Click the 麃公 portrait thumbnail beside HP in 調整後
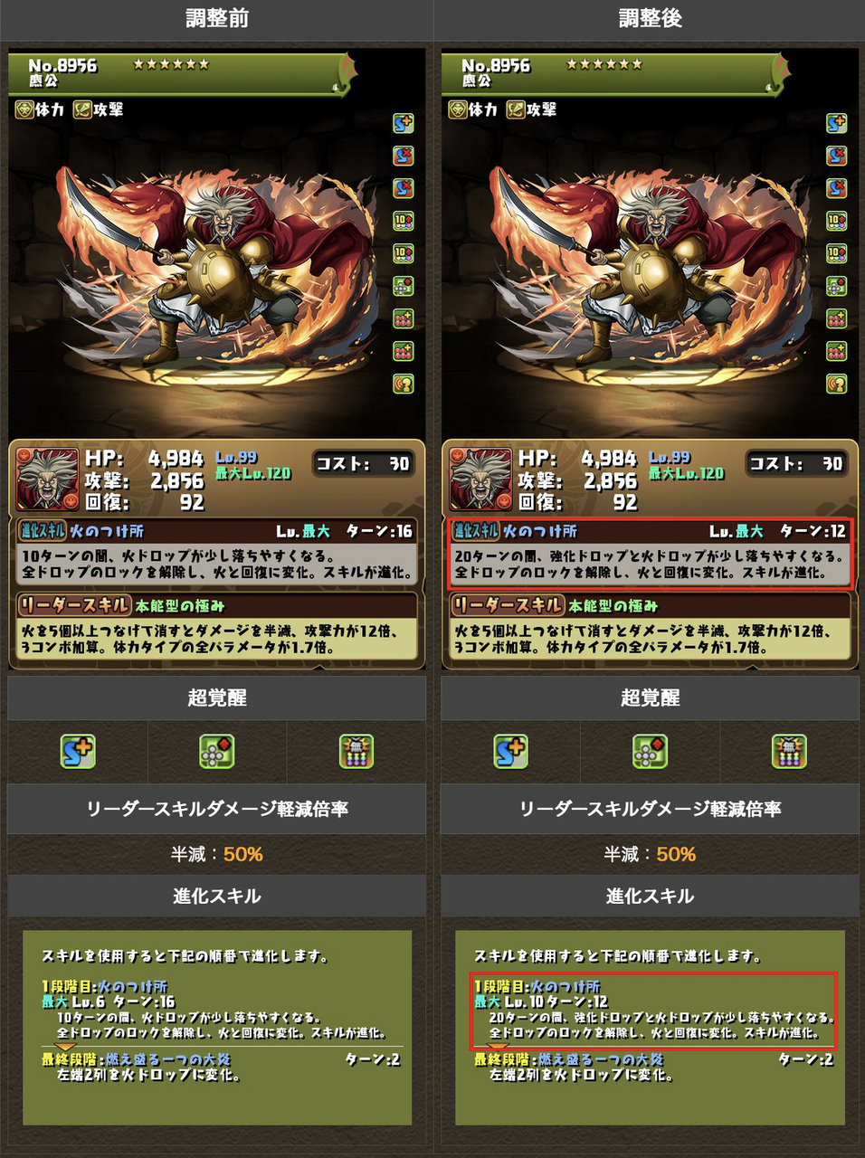The image size is (865, 1158). pyautogui.click(x=480, y=479)
